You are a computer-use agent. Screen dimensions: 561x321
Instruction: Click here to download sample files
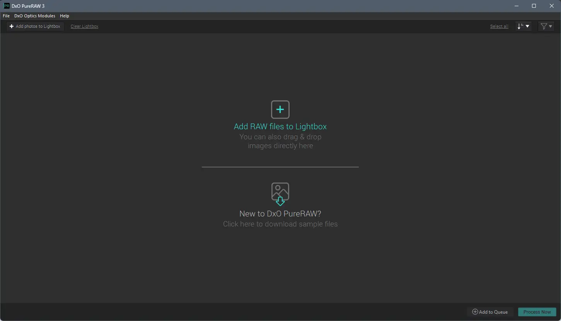point(280,224)
